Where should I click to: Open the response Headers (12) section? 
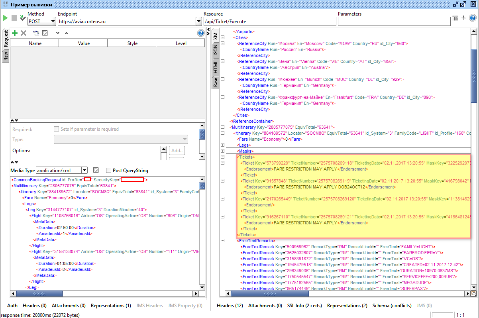point(230,306)
